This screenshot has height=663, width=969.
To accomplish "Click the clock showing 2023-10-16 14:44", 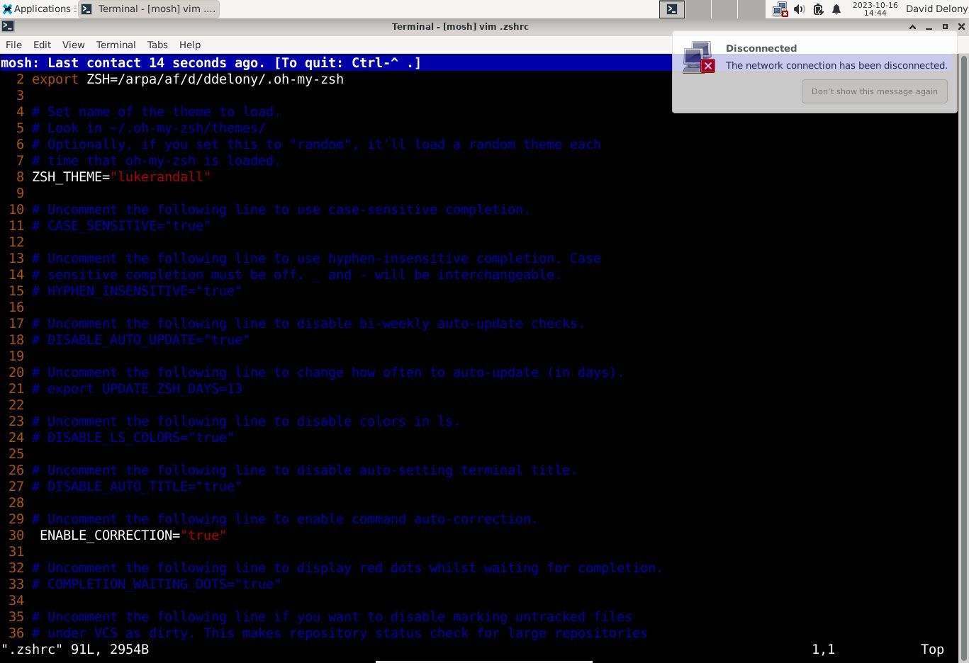I will pyautogui.click(x=876, y=9).
